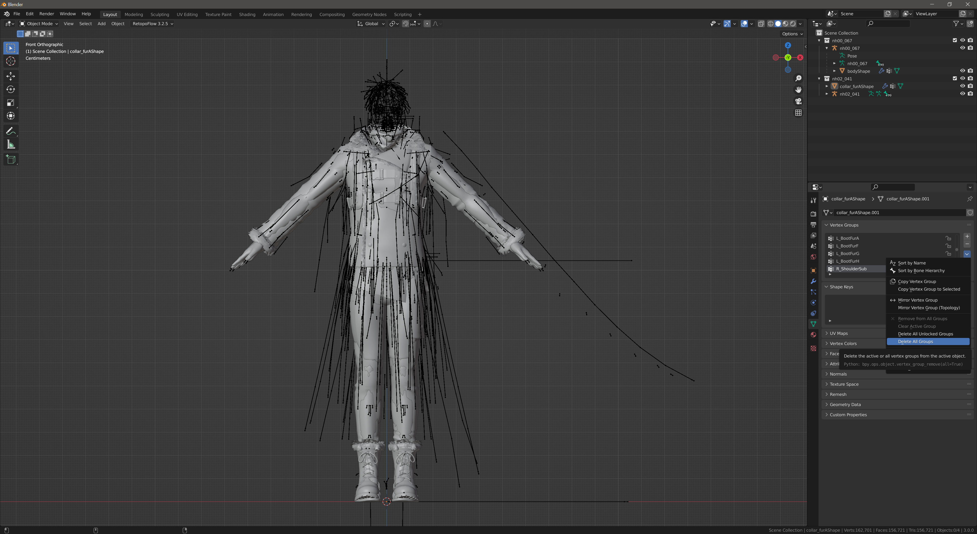Select the Select Box tool
Screen dimensions: 977x534
click(11, 48)
